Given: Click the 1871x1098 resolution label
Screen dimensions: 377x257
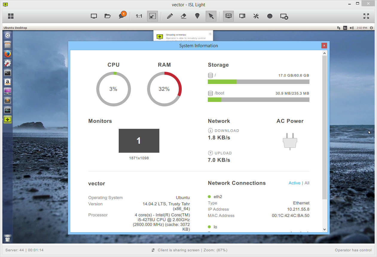Looking at the screenshot, I should point(139,158).
